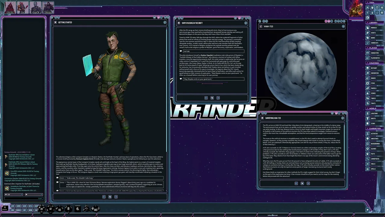Select the Obozaya character portrait
This screenshot has width=385, height=217.
pos(48,7)
